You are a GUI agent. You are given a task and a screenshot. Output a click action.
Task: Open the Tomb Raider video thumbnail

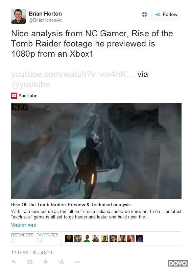coord(96,151)
